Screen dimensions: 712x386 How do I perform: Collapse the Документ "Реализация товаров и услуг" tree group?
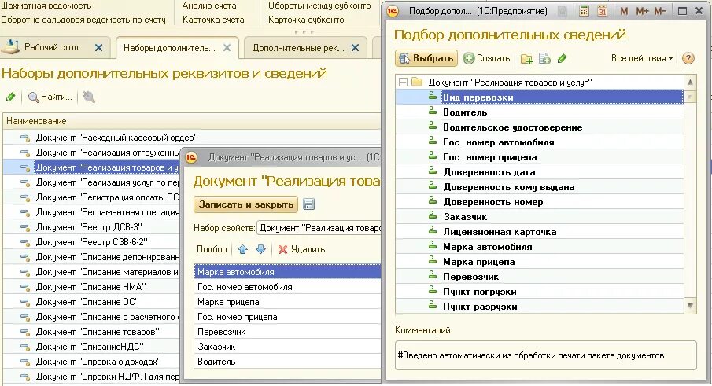pos(403,82)
